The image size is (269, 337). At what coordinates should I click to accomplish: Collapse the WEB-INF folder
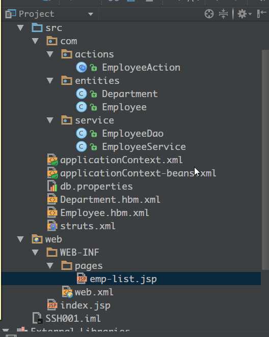[35, 252]
